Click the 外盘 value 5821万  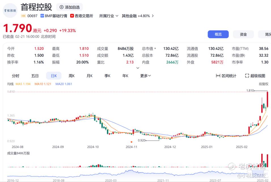click(217, 62)
